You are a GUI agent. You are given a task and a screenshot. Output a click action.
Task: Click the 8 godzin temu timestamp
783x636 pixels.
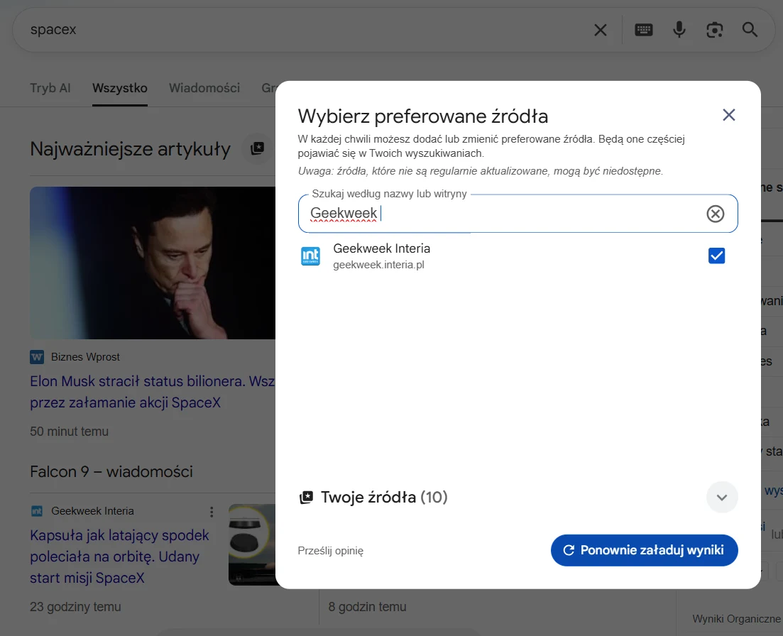367,607
